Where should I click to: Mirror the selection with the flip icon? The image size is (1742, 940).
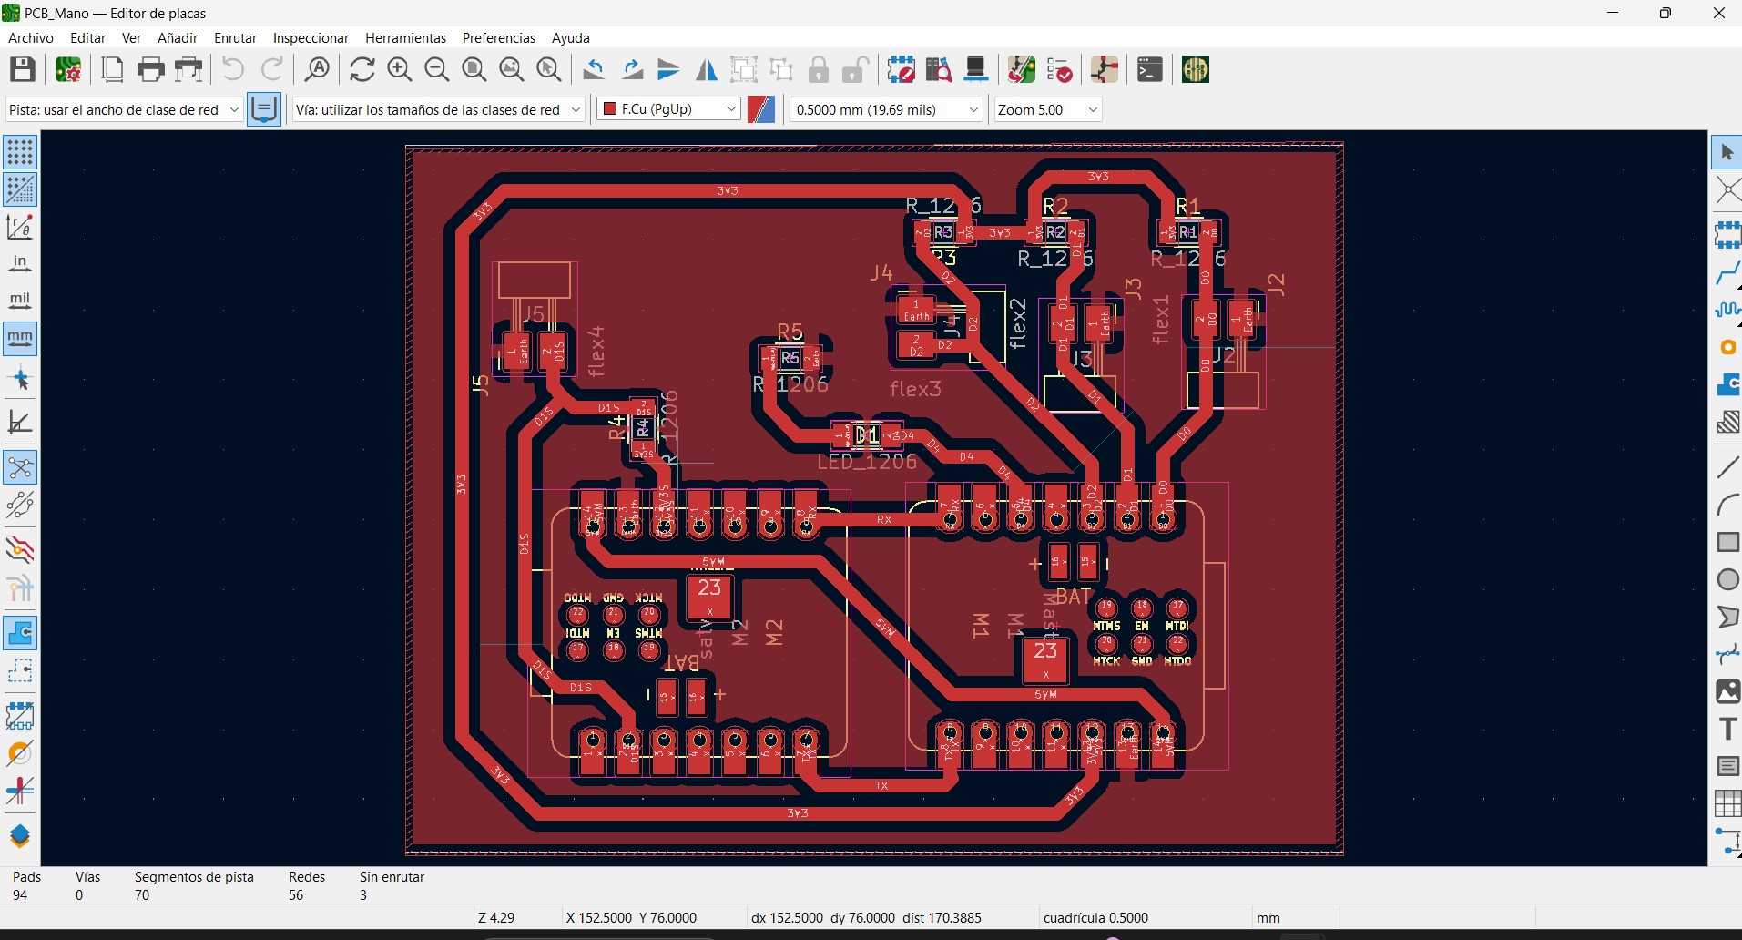[706, 69]
